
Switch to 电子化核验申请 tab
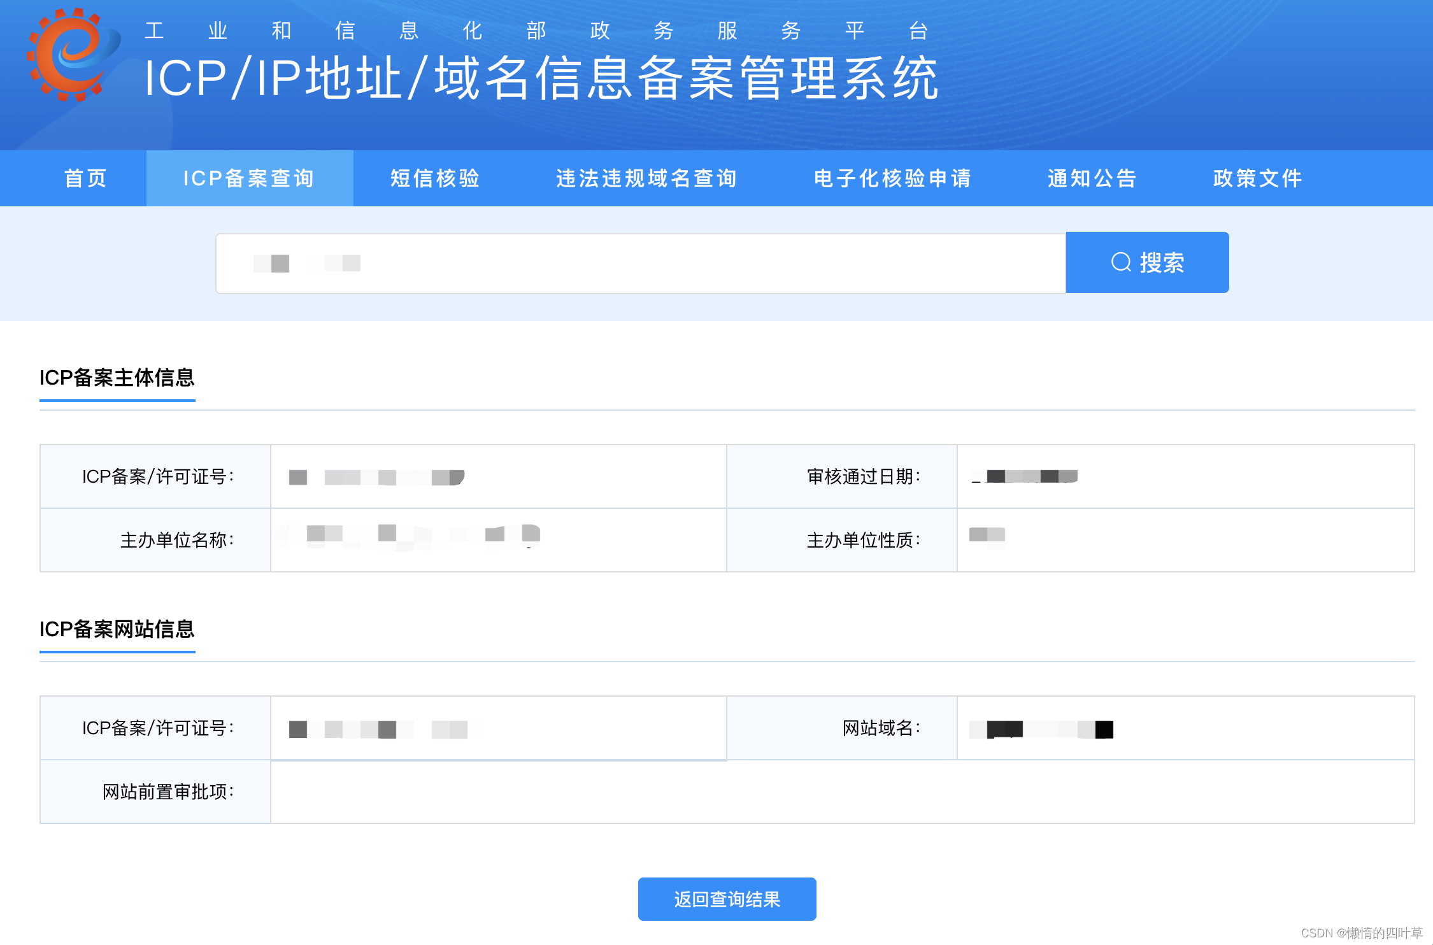click(892, 178)
